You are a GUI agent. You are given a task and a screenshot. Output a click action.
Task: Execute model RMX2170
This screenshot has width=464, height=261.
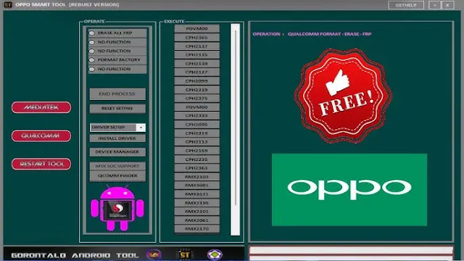click(196, 229)
